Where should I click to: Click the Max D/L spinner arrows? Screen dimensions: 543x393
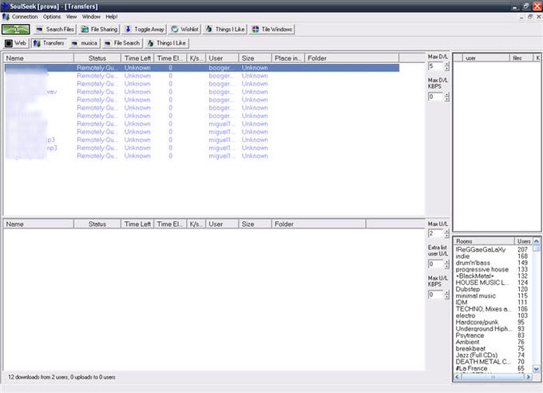point(446,66)
